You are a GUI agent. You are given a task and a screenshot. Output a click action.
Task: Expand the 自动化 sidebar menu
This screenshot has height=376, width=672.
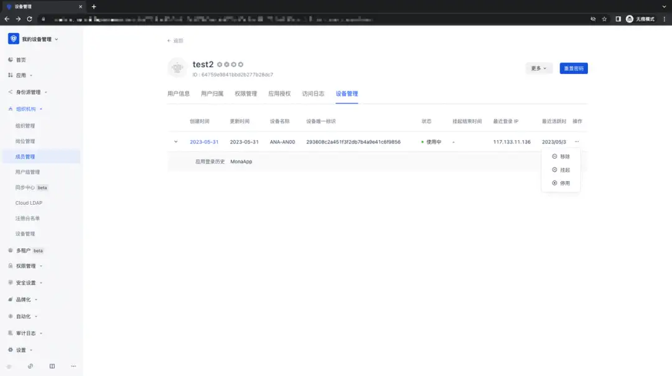pyautogui.click(x=36, y=316)
